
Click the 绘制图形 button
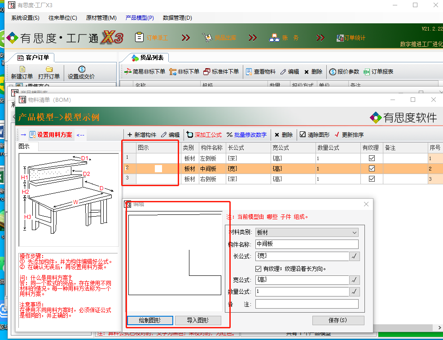[x=150, y=320]
